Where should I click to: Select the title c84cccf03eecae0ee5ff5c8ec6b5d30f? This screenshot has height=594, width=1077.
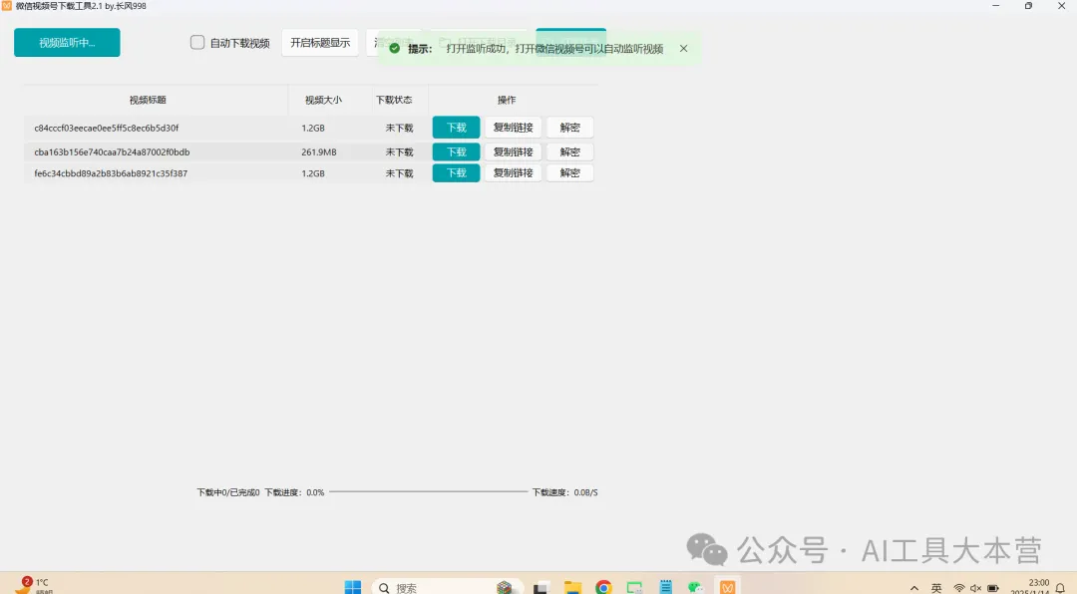point(107,128)
